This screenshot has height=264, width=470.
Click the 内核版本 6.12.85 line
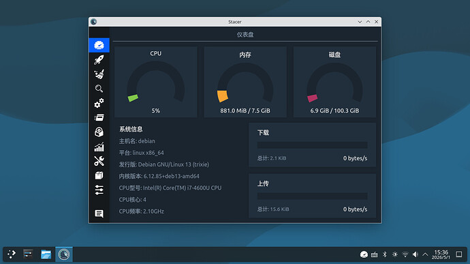pyautogui.click(x=159, y=176)
